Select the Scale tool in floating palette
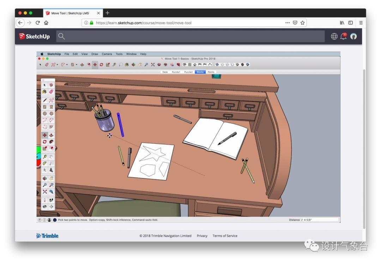Screen dimensions: 381x263 point(45,148)
